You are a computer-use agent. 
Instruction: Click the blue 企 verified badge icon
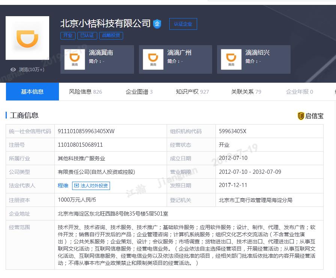(157, 24)
